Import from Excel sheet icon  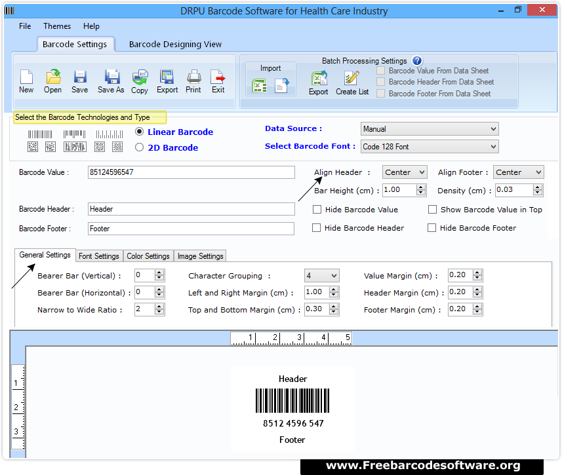260,86
